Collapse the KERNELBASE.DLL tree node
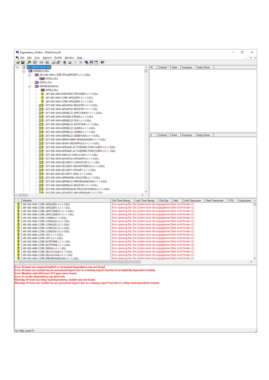The width and height of the screenshot is (269, 380). pos(29,87)
